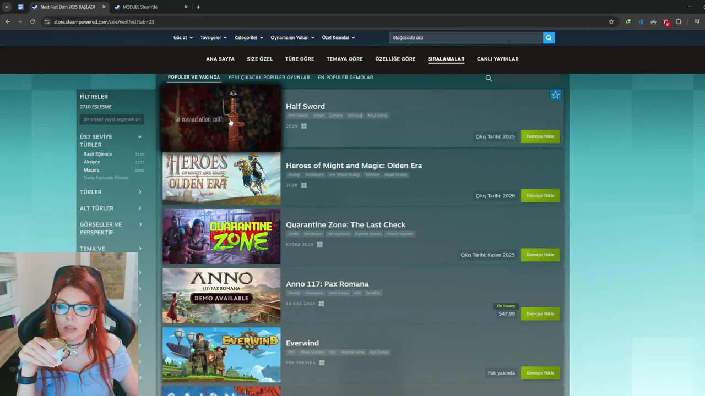
Task: Open a new browser tab with plus
Action: point(198,7)
